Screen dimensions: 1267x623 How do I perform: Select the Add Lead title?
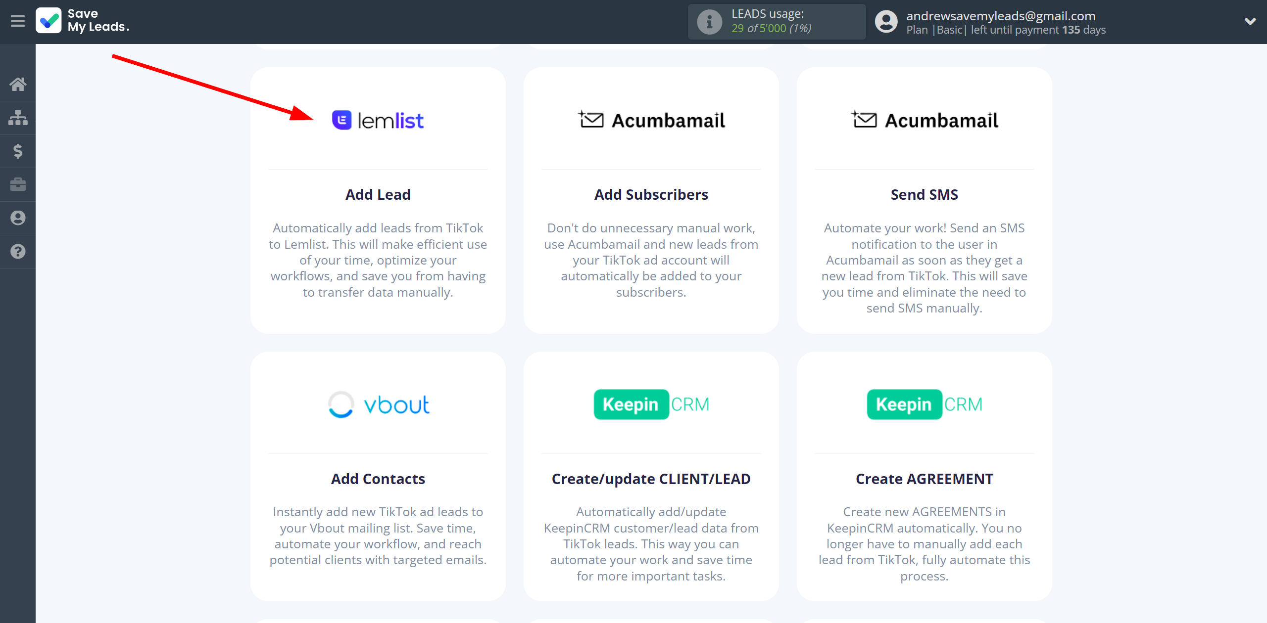point(378,195)
